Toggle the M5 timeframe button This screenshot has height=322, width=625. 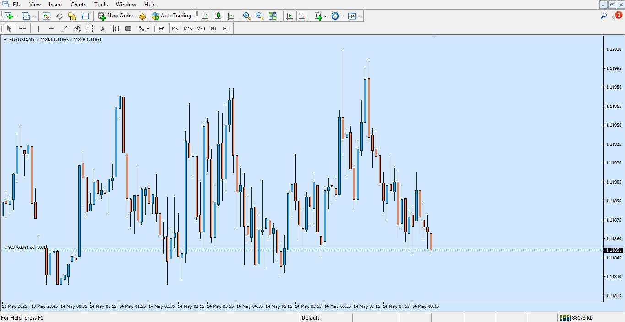[x=175, y=28]
